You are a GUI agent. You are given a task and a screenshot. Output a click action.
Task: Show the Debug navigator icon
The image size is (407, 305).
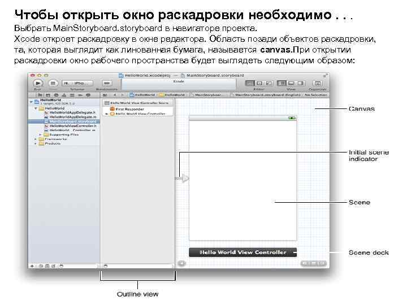(72, 95)
